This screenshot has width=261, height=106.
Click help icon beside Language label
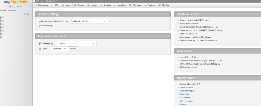52,44
